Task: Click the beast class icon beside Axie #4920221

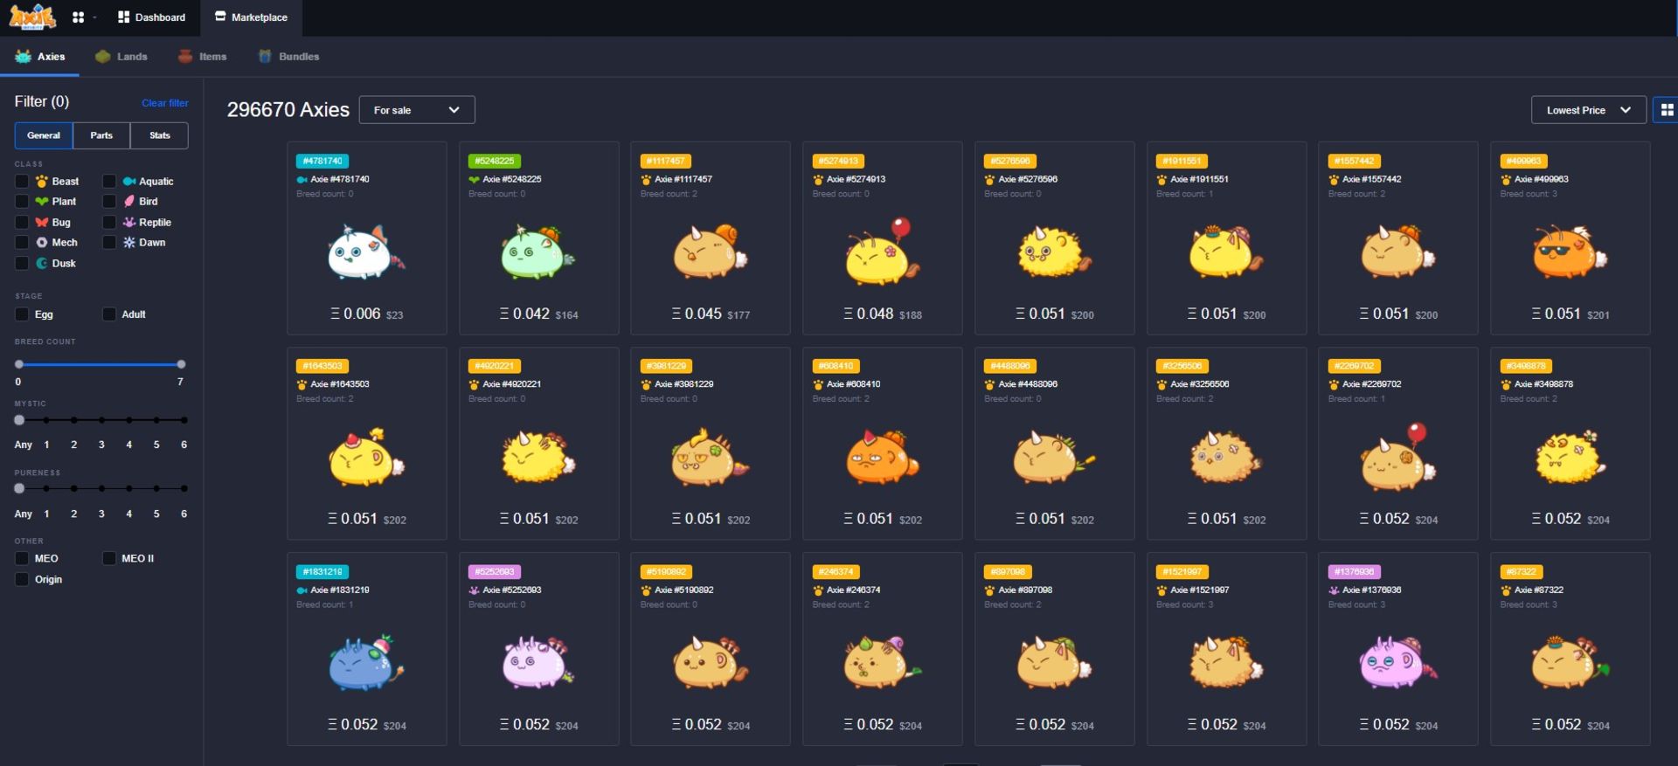Action: point(474,385)
